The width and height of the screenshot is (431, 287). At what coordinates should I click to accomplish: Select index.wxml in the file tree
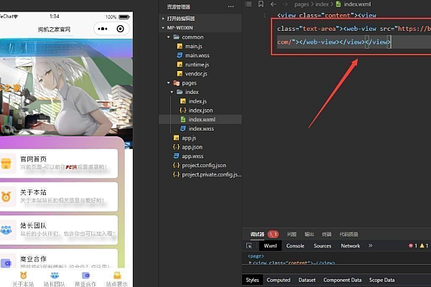pos(200,120)
